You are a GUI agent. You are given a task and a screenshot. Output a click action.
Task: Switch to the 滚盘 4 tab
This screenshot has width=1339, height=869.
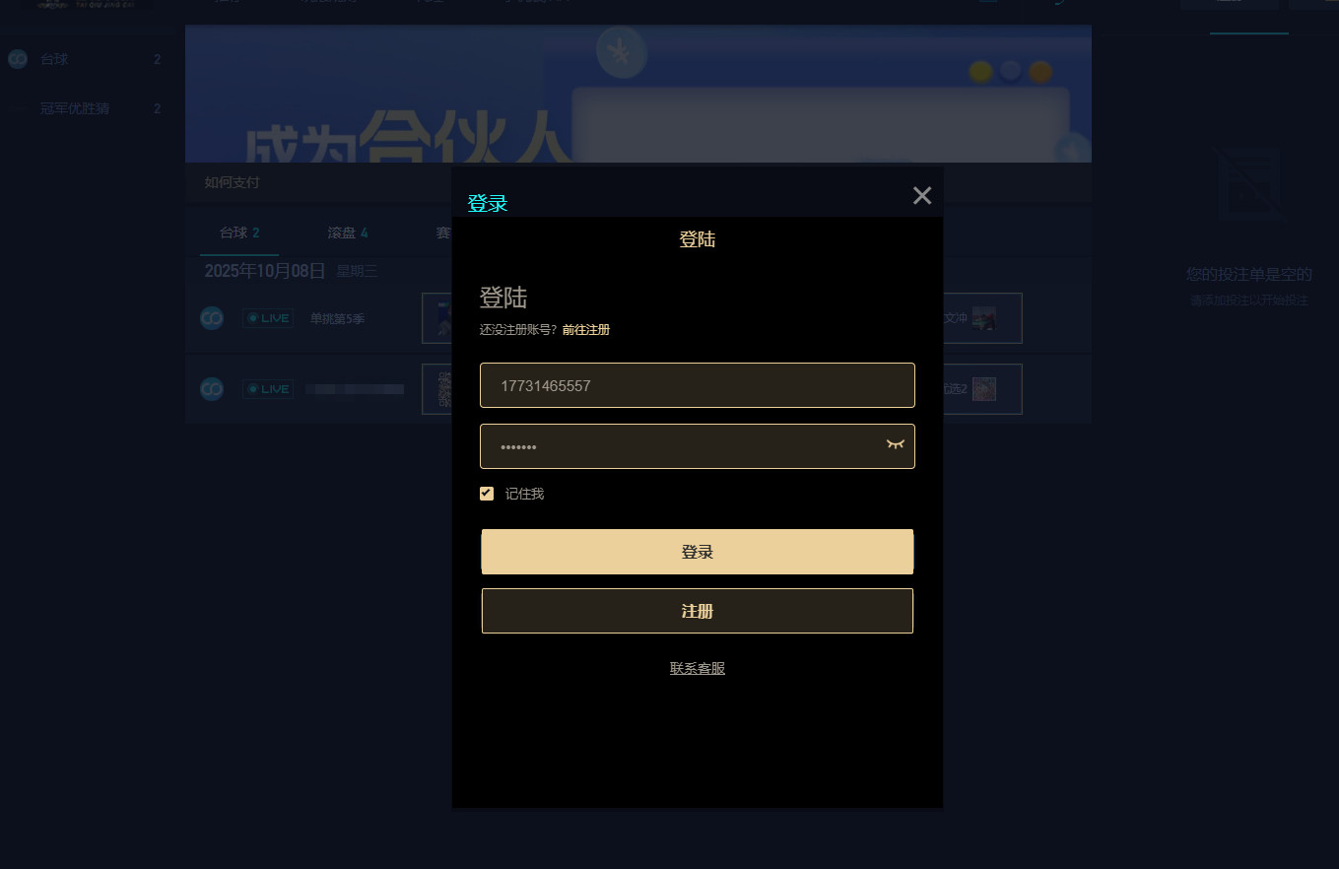(x=348, y=233)
